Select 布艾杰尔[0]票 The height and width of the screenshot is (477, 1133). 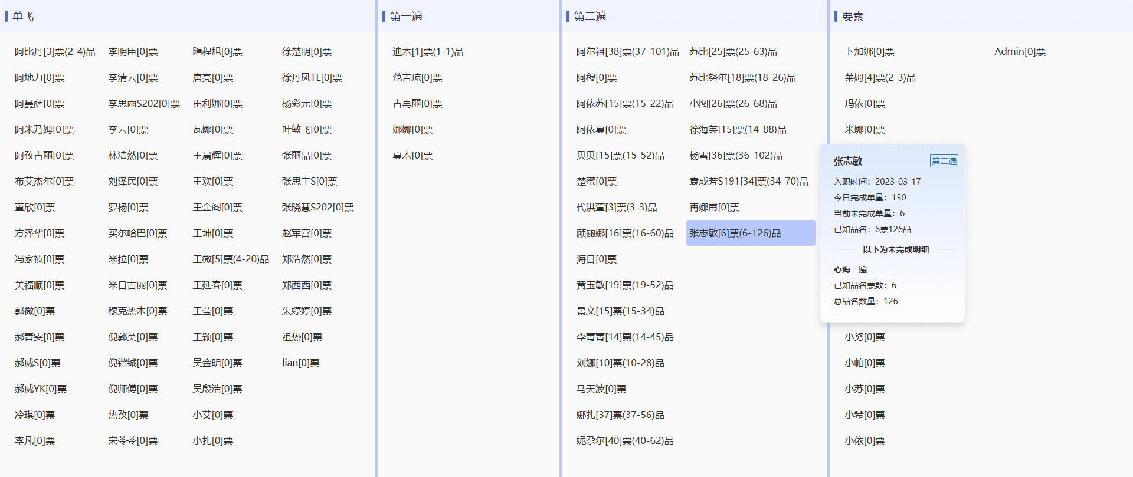click(44, 182)
